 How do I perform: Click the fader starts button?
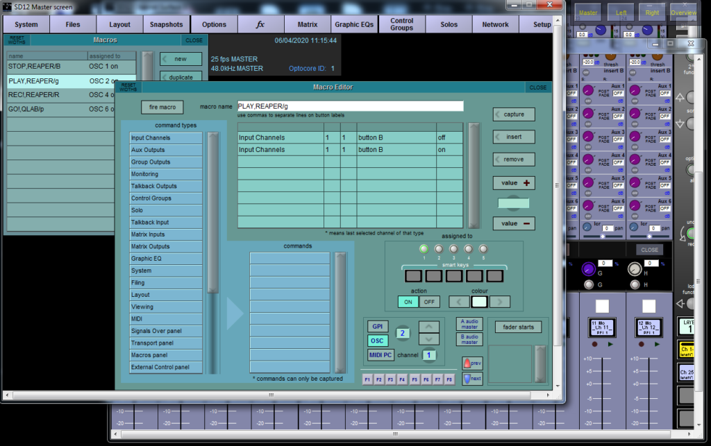coord(518,327)
